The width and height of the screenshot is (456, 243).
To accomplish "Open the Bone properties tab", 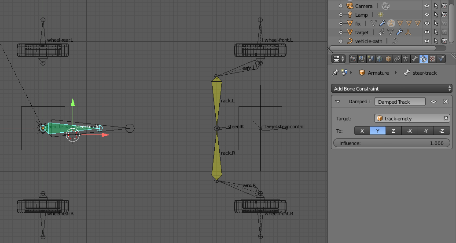I will click(x=415, y=59).
